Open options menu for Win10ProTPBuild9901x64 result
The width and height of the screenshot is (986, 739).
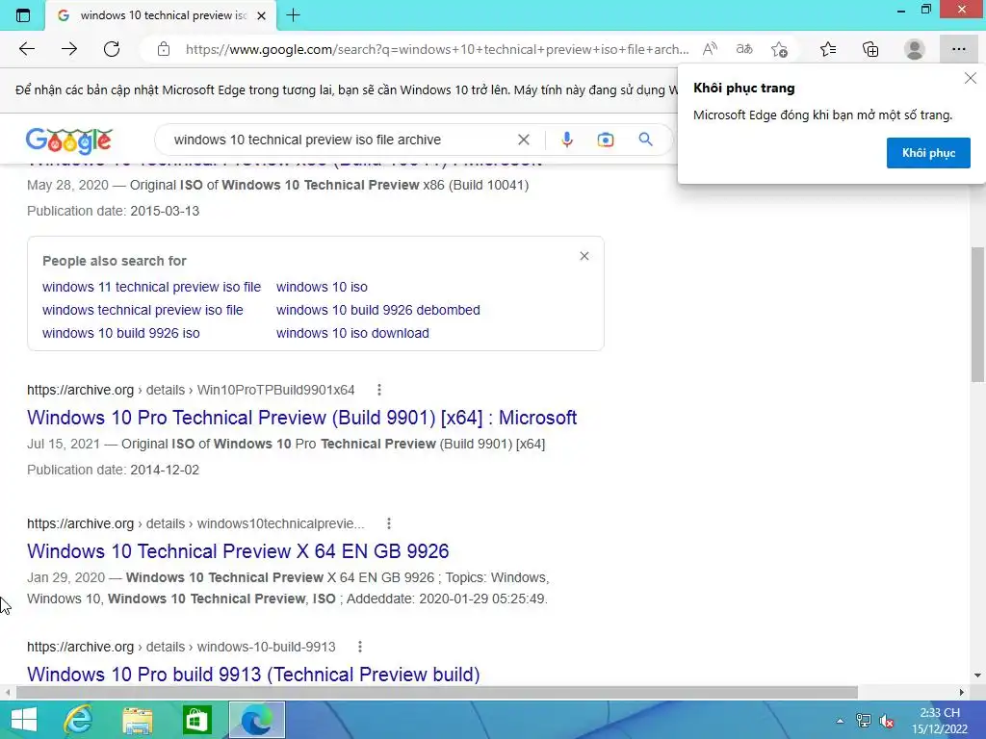(x=378, y=391)
